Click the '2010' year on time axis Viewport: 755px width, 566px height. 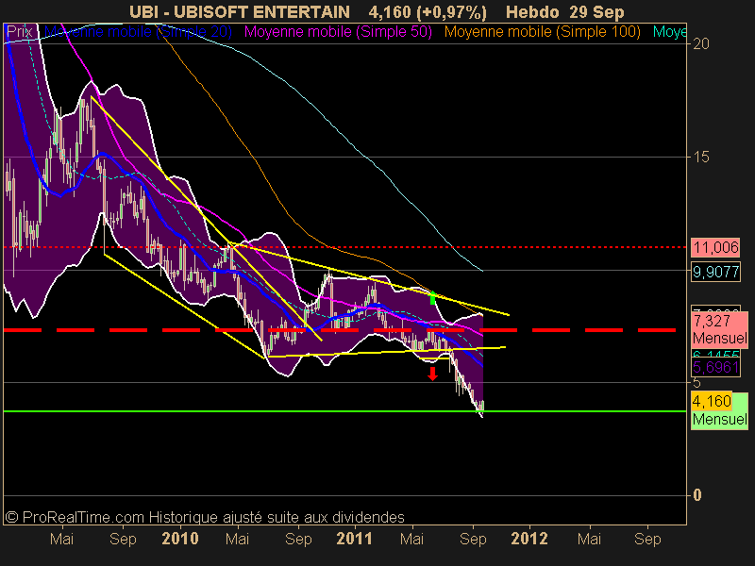(180, 539)
